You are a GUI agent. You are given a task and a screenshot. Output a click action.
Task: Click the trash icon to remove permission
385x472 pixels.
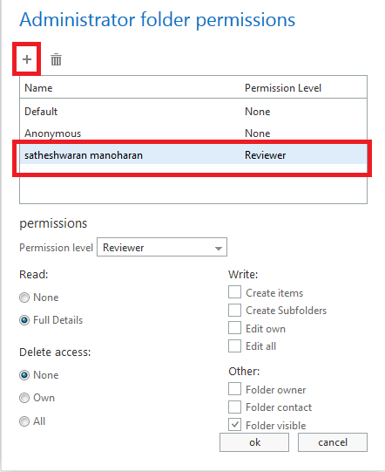(x=56, y=59)
